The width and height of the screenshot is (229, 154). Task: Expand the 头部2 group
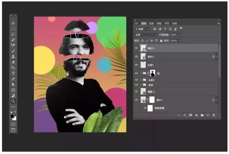(x=141, y=80)
